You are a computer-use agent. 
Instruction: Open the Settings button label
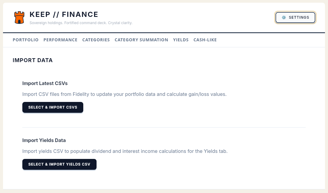299,17
